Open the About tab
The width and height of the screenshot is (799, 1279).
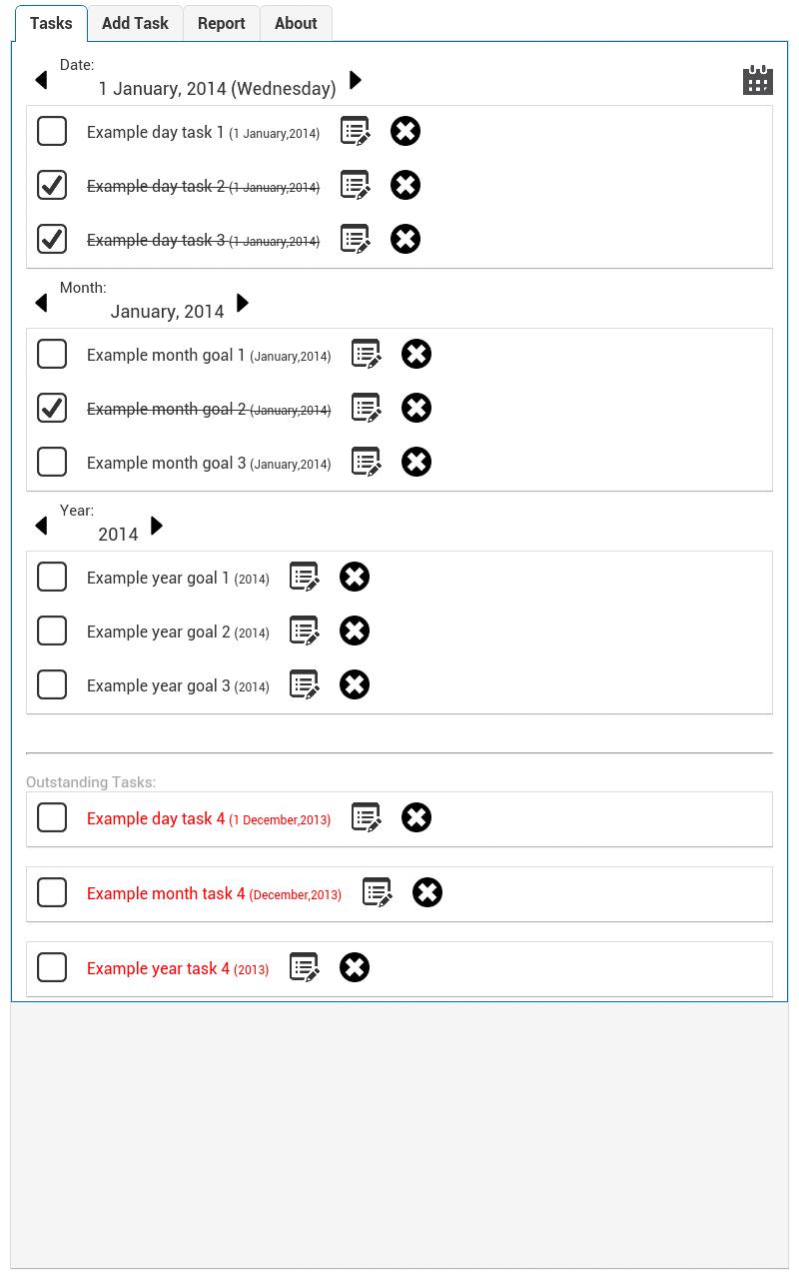[296, 23]
